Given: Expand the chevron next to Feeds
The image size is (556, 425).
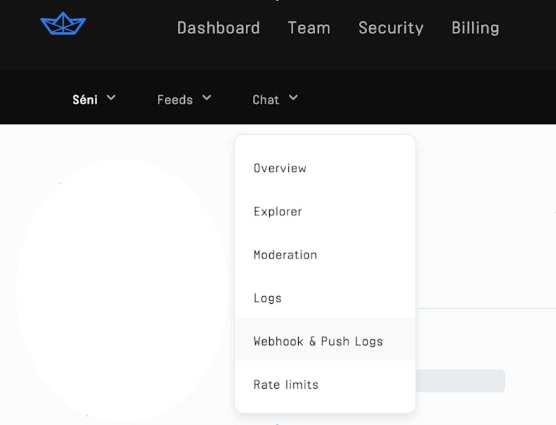Looking at the screenshot, I should [206, 98].
